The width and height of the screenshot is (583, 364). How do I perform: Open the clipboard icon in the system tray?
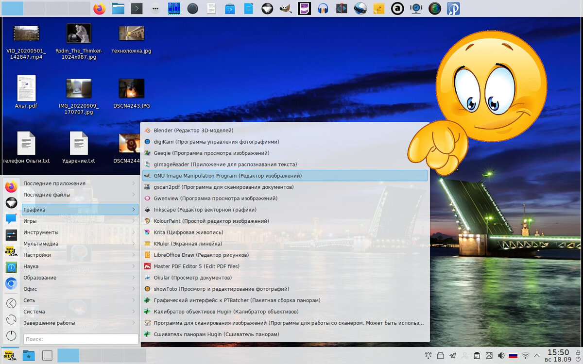pyautogui.click(x=477, y=356)
